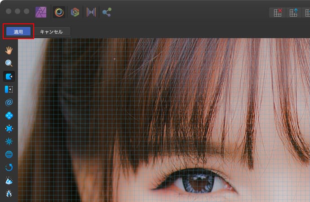Open the Export persona share icon
Image resolution: width=310 pixels, height=202 pixels.
click(x=107, y=12)
